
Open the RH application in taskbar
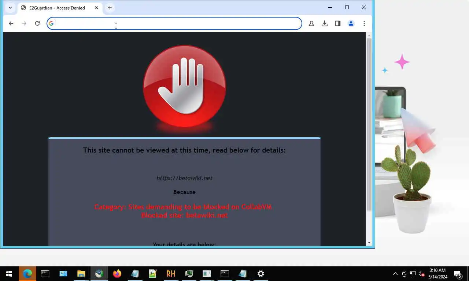171,274
